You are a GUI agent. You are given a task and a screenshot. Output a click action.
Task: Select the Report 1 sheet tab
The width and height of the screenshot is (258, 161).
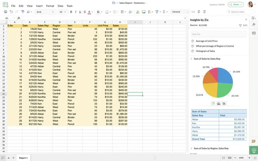tap(23, 158)
